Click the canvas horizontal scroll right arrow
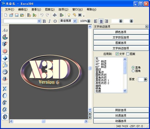150x129 pixels. [x=86, y=121]
